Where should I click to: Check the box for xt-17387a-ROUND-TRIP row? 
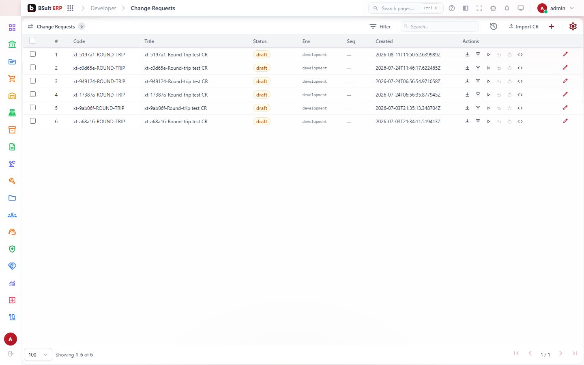click(x=33, y=94)
